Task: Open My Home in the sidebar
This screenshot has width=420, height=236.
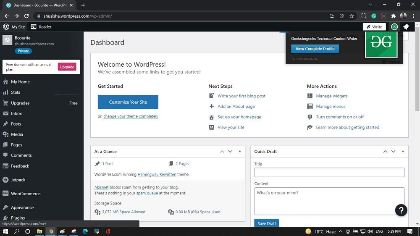Action: coord(20,82)
